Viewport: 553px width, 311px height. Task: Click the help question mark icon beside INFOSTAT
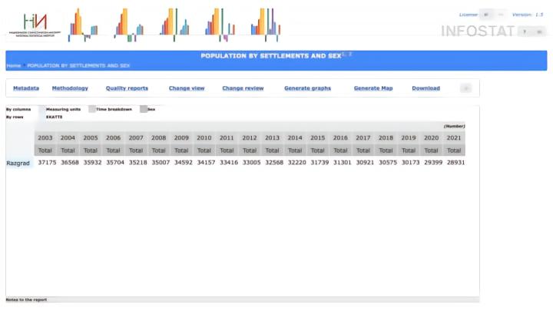coord(525,31)
